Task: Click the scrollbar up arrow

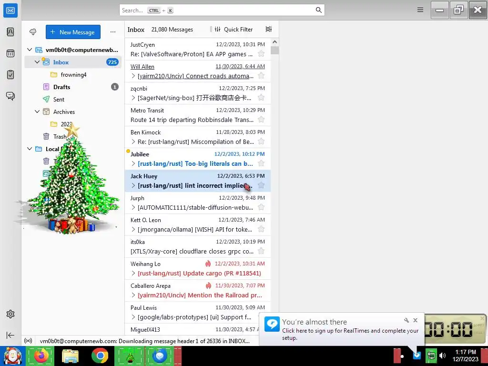Action: coord(274,42)
